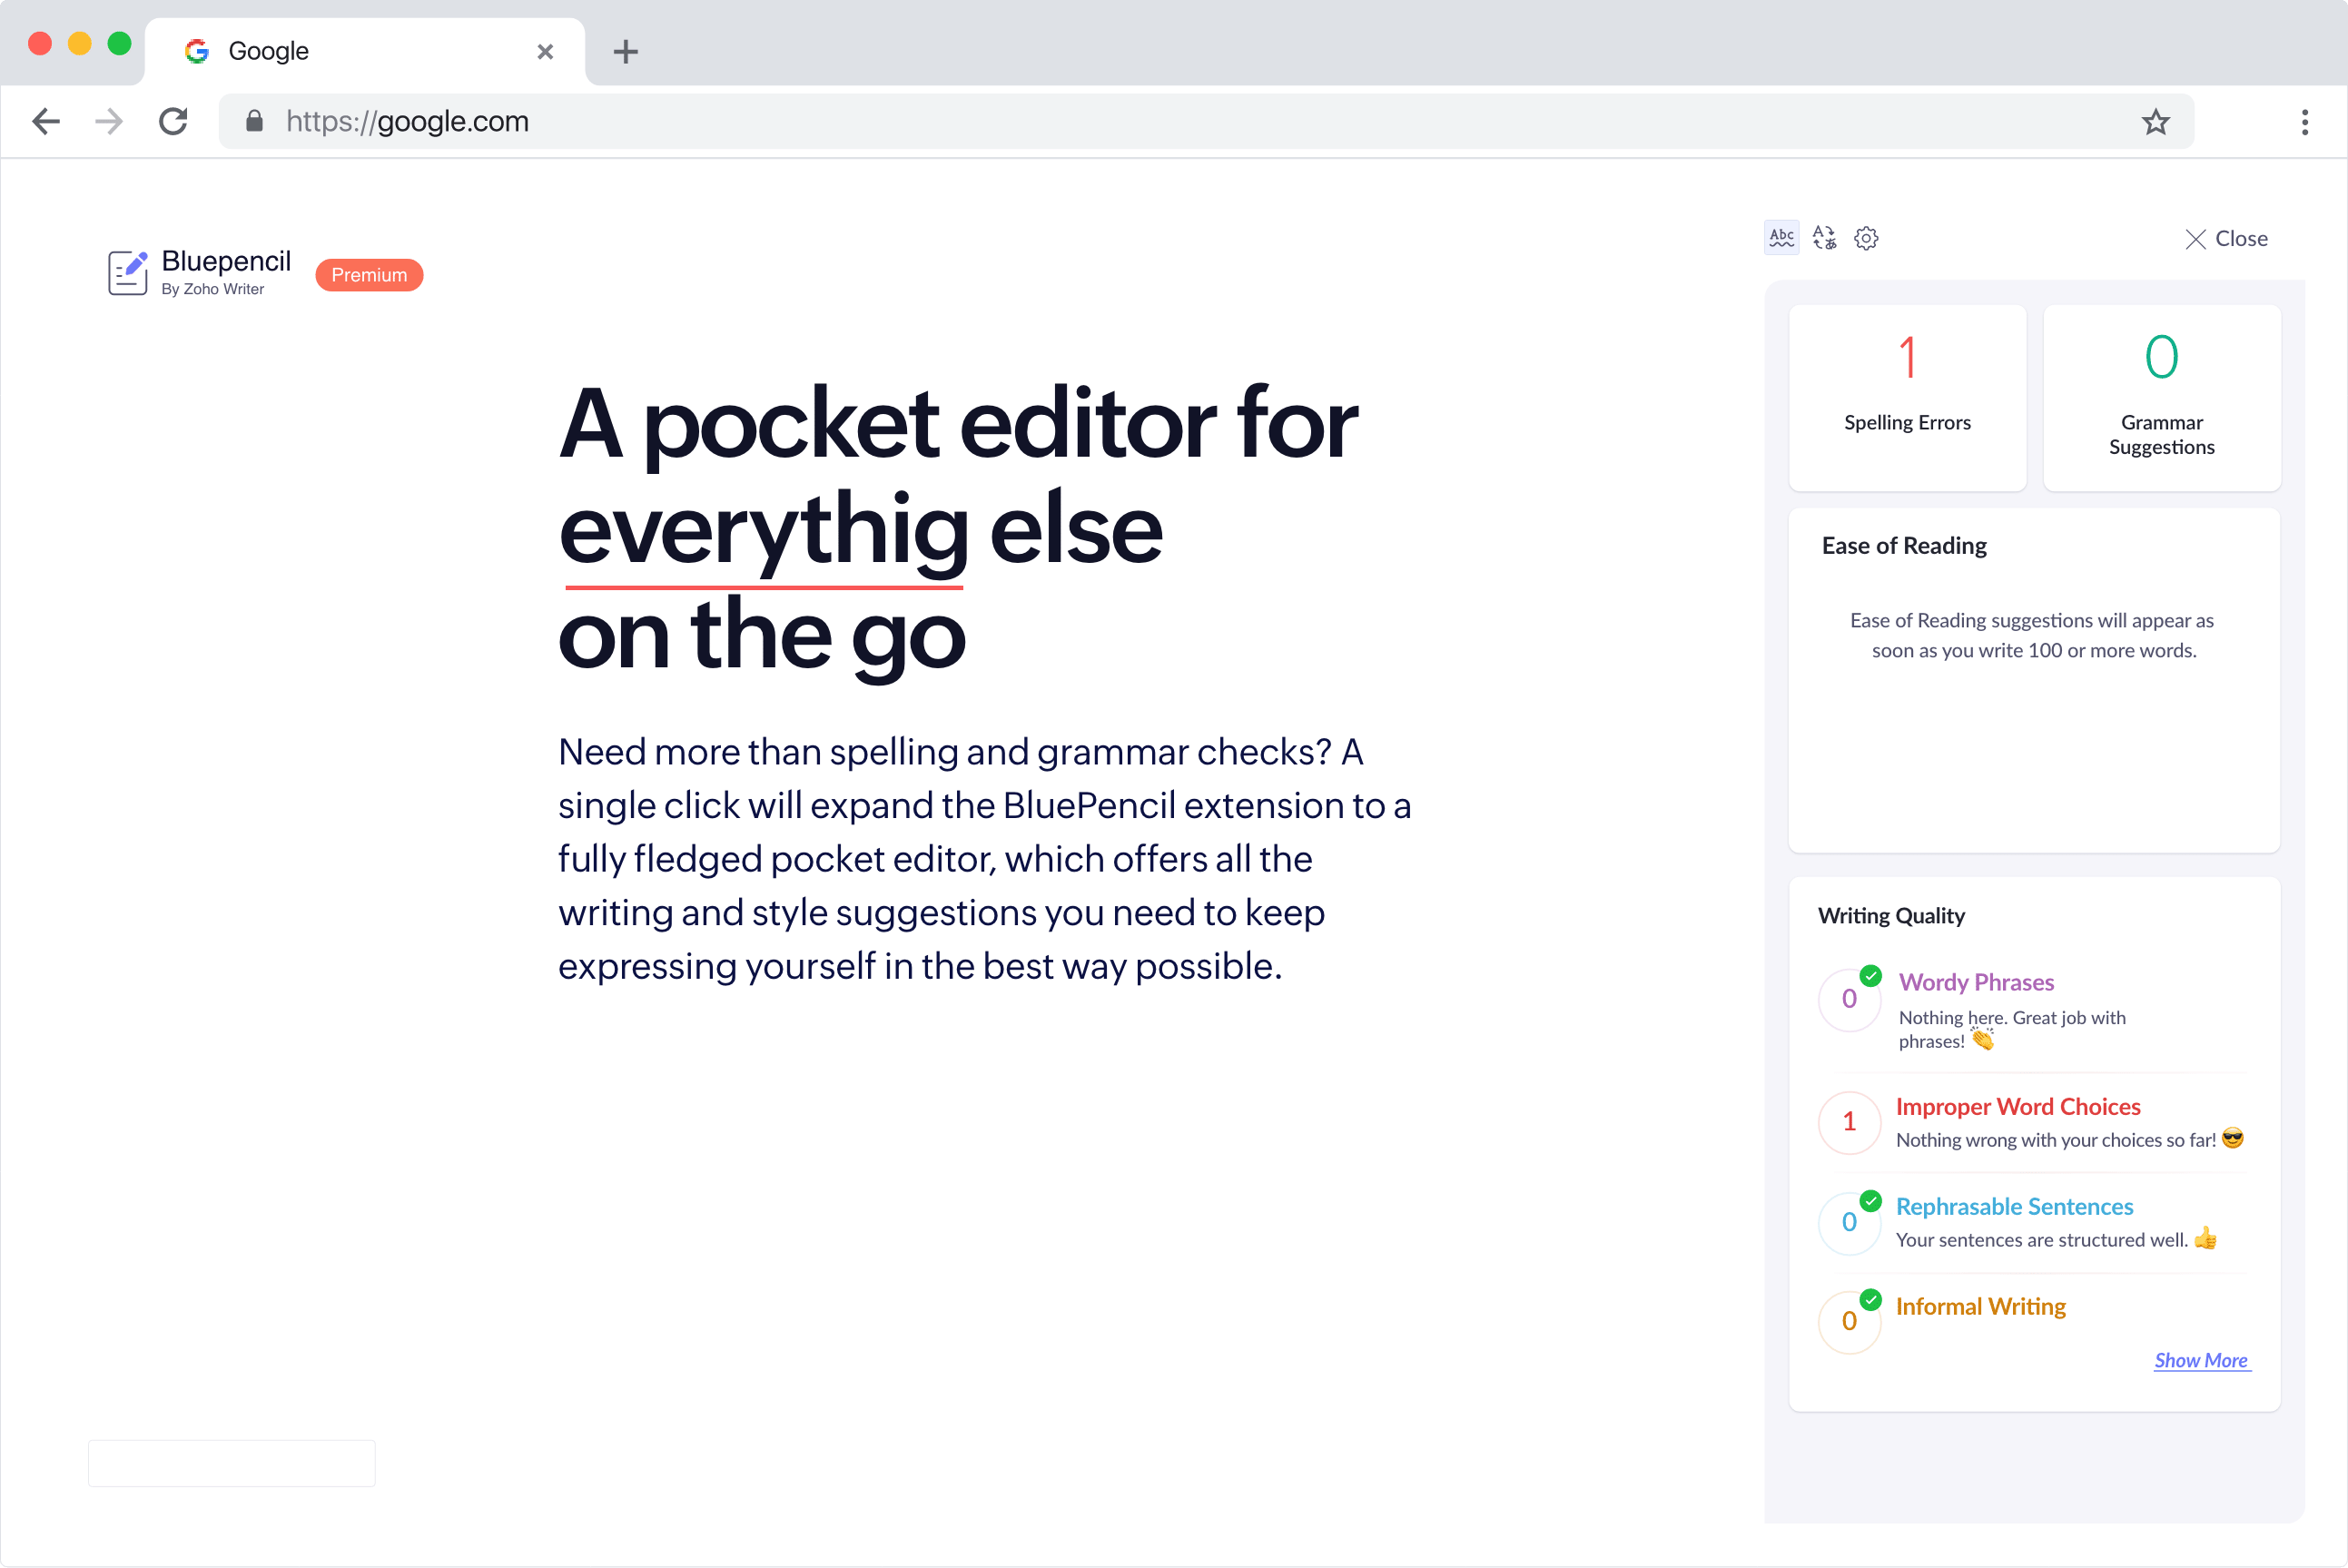Close the Bluepencil side panel
Screen dimensions: 2348x1568
pyautogui.click(x=2226, y=238)
